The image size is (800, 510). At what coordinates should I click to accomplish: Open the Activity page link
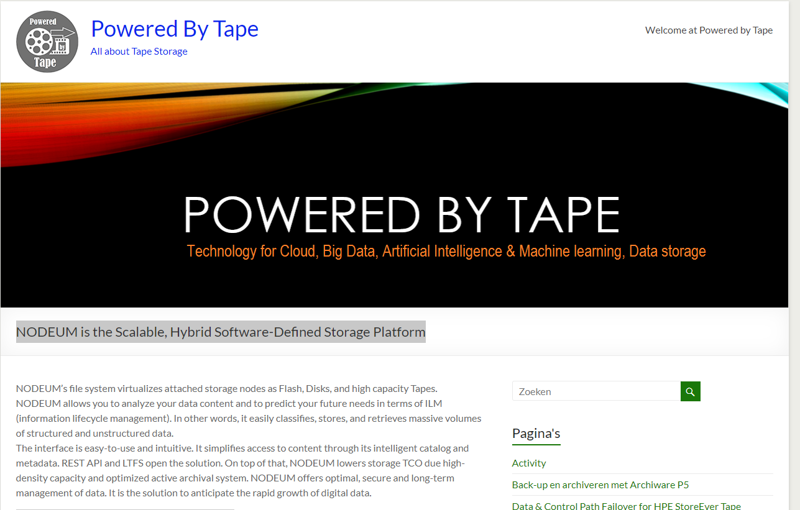pos(529,463)
